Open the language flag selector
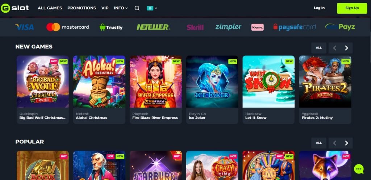Image resolution: width=371 pixels, height=180 pixels. tap(152, 8)
